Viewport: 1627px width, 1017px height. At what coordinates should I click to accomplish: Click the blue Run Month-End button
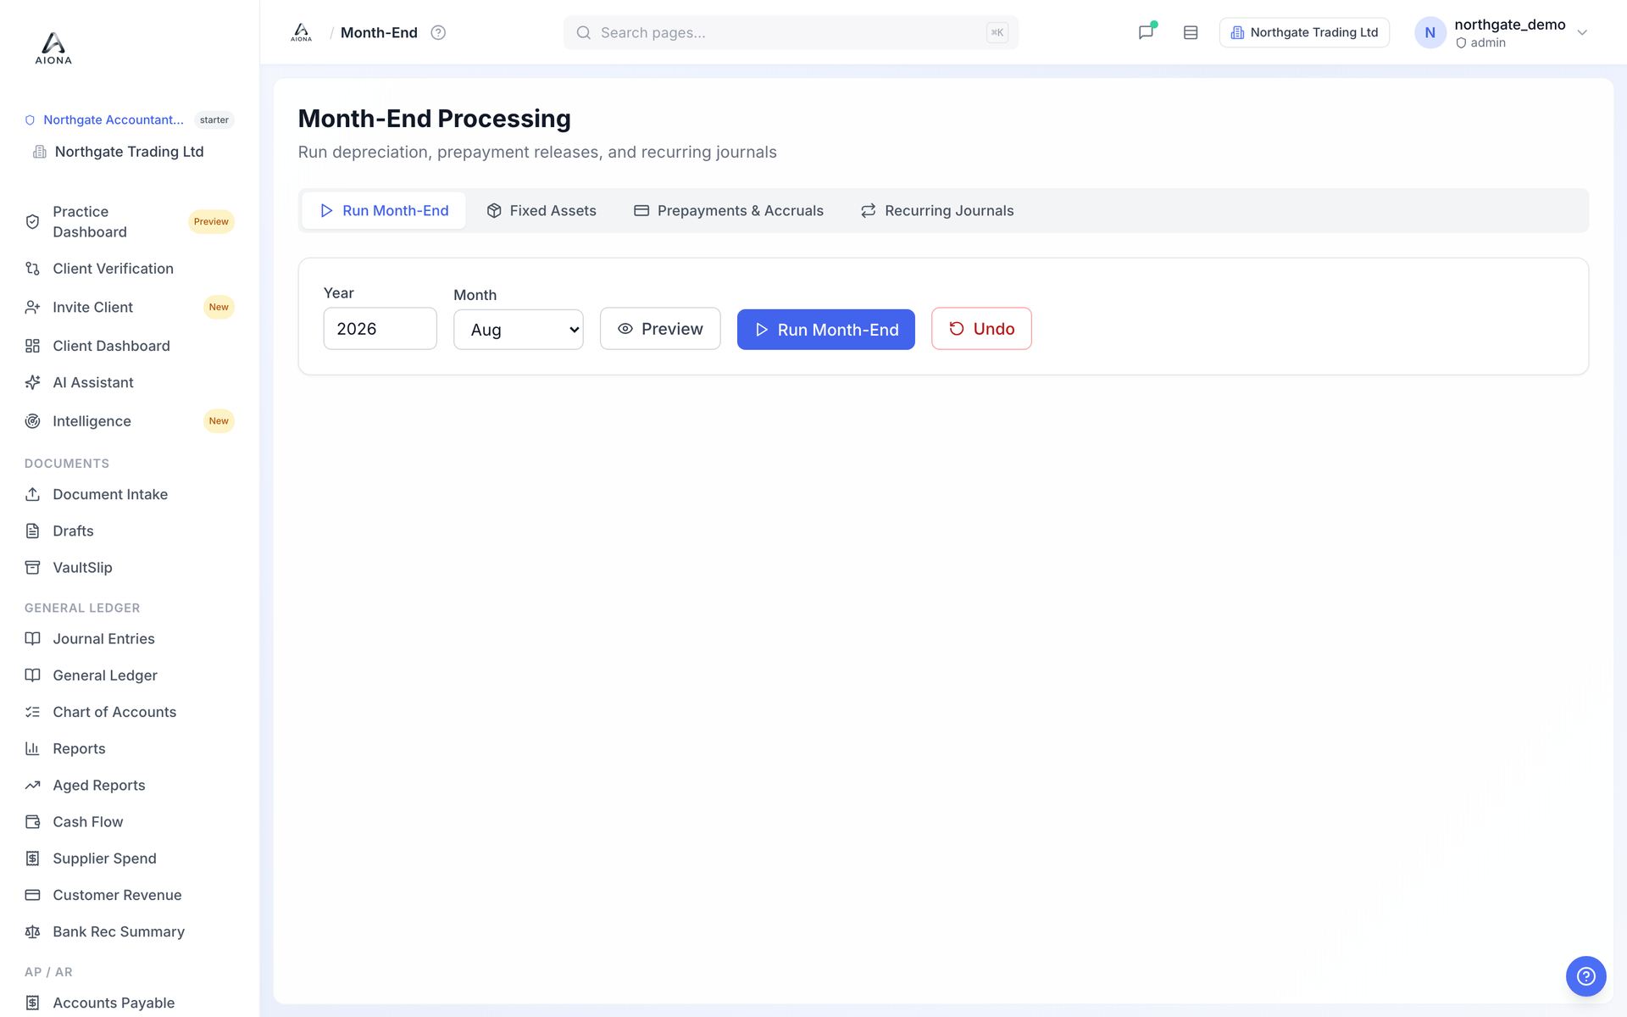[x=826, y=330]
